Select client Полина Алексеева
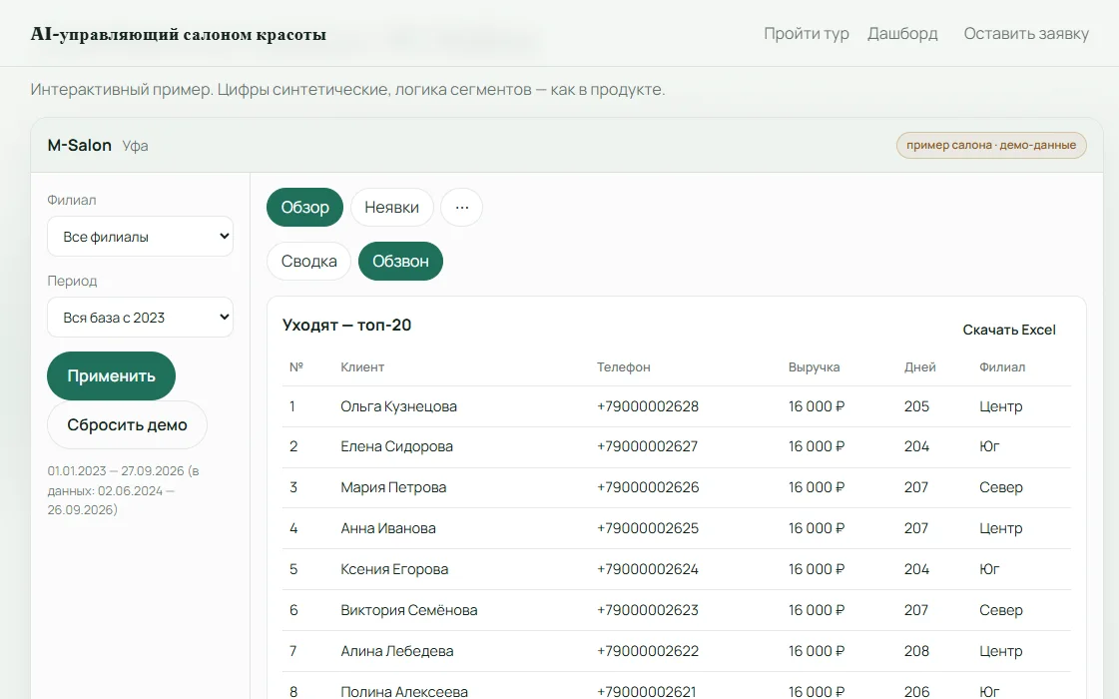The height and width of the screenshot is (699, 1119). 404,691
